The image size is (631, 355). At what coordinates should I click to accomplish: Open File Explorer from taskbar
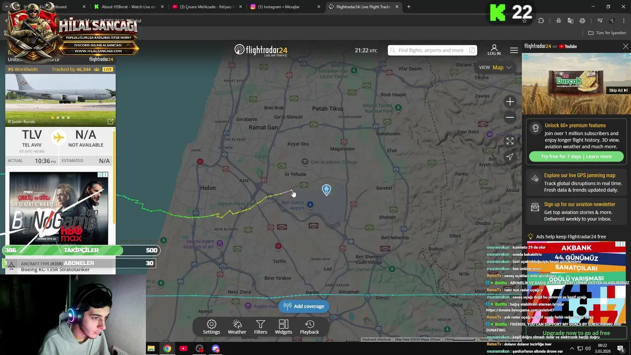(151, 349)
